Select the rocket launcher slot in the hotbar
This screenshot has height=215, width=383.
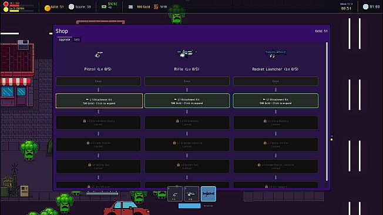point(209,194)
